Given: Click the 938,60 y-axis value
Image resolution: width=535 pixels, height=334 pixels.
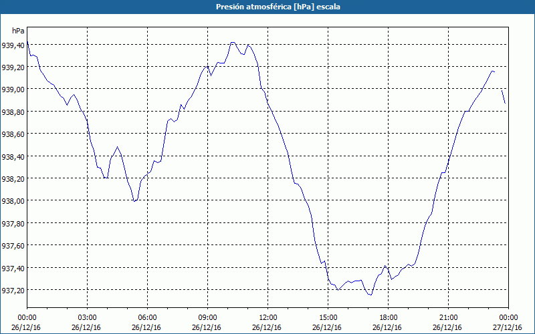Looking at the screenshot, I should [x=13, y=134].
